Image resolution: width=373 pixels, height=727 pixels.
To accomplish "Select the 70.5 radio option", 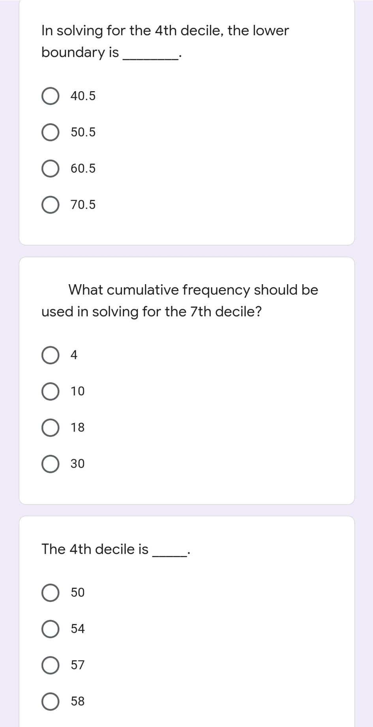I will (x=50, y=204).
